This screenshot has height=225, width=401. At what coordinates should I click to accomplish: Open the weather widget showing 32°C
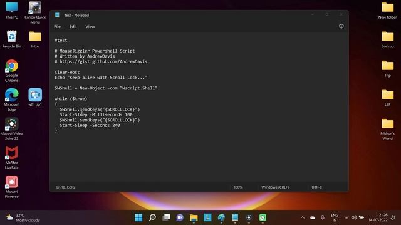click(23, 217)
